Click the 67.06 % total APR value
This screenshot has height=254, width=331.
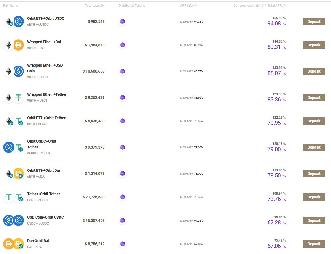tap(276, 246)
